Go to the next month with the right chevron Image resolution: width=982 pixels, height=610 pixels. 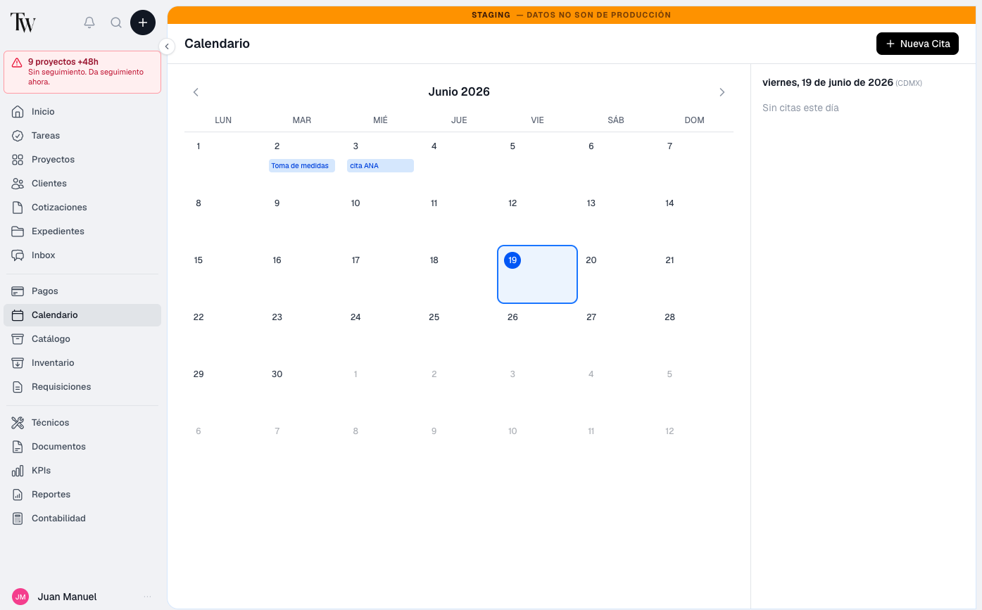pyautogui.click(x=722, y=92)
